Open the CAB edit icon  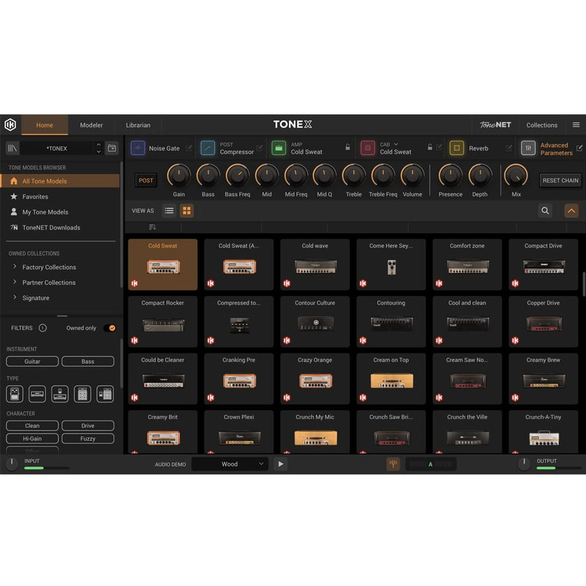coord(439,147)
